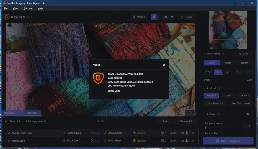Click noise suppression icon in Reptile.jpeg row

pyautogui.click(x=162, y=141)
